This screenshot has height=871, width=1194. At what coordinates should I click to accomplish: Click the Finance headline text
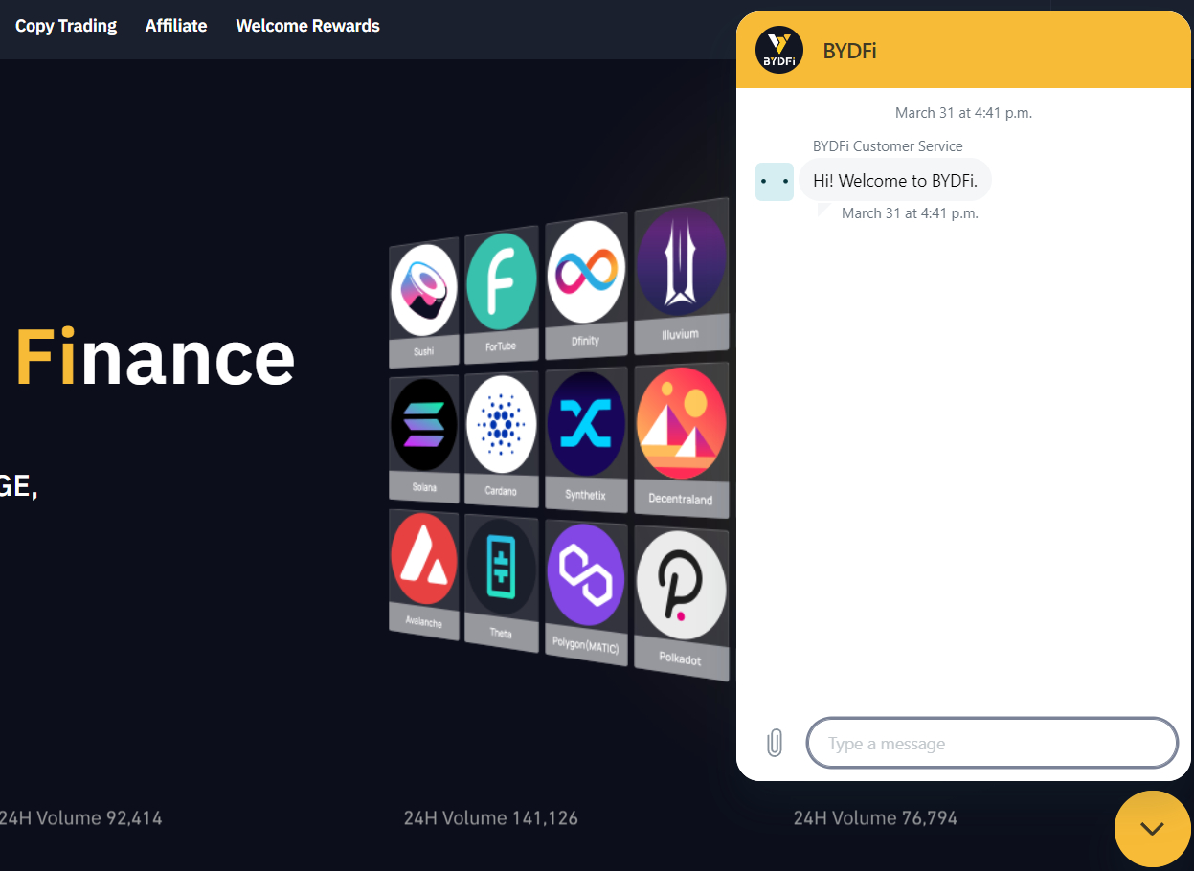tap(155, 358)
